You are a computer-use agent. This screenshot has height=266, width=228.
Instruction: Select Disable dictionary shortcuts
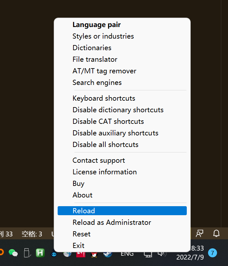click(118, 110)
